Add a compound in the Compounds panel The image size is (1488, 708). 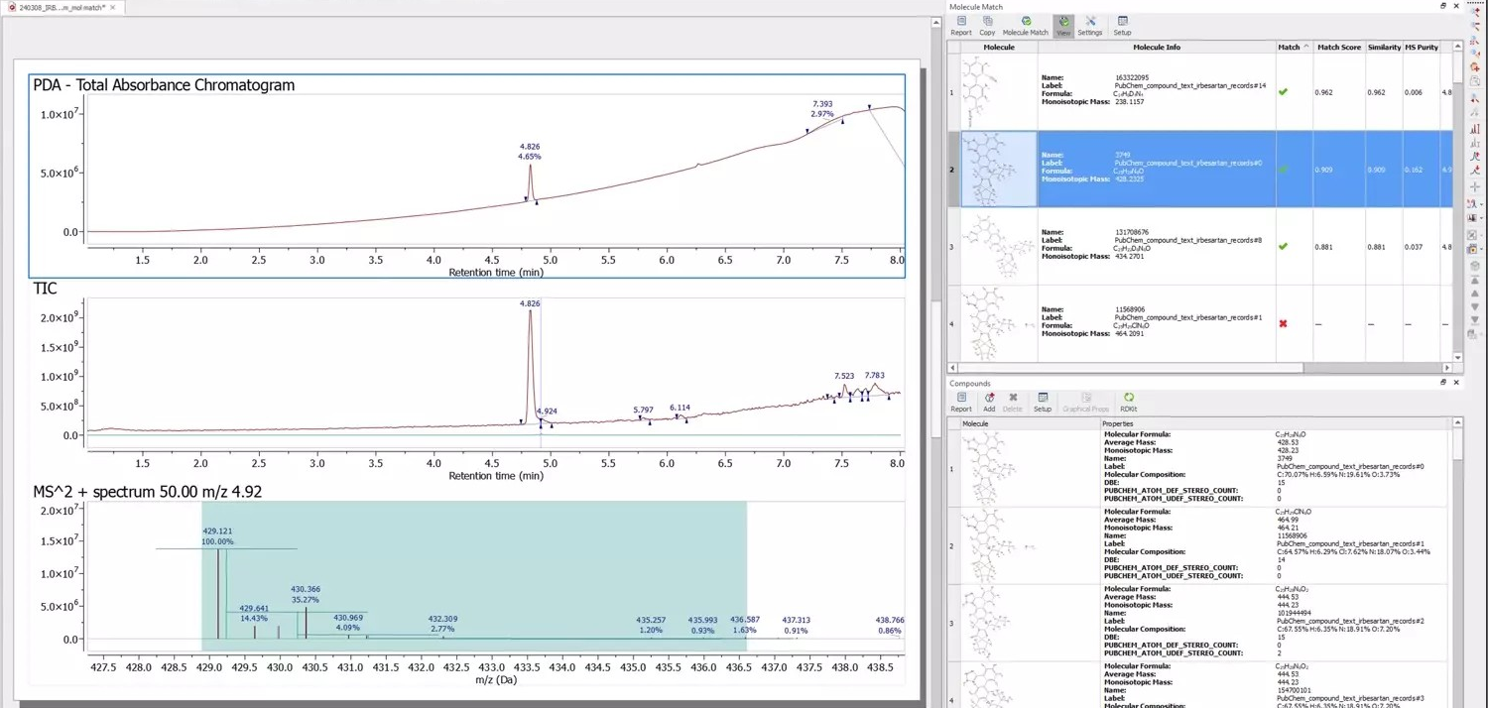coord(988,402)
